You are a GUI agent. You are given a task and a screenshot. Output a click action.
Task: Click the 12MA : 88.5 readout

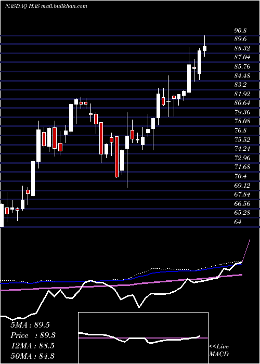(x=32, y=346)
